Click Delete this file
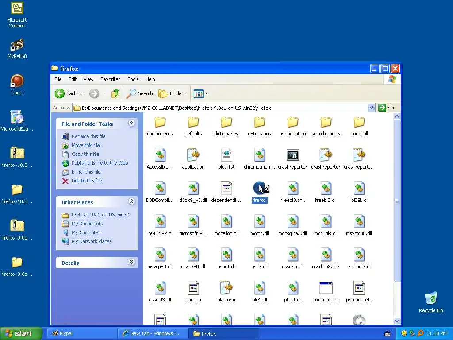 click(87, 181)
